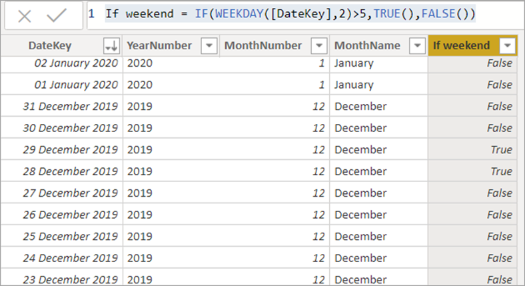Select the DateKey column header

(x=50, y=45)
